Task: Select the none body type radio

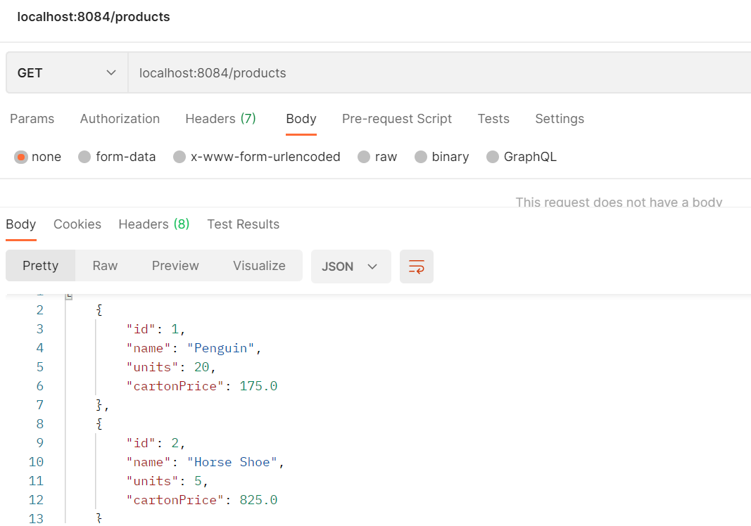Action: click(21, 157)
